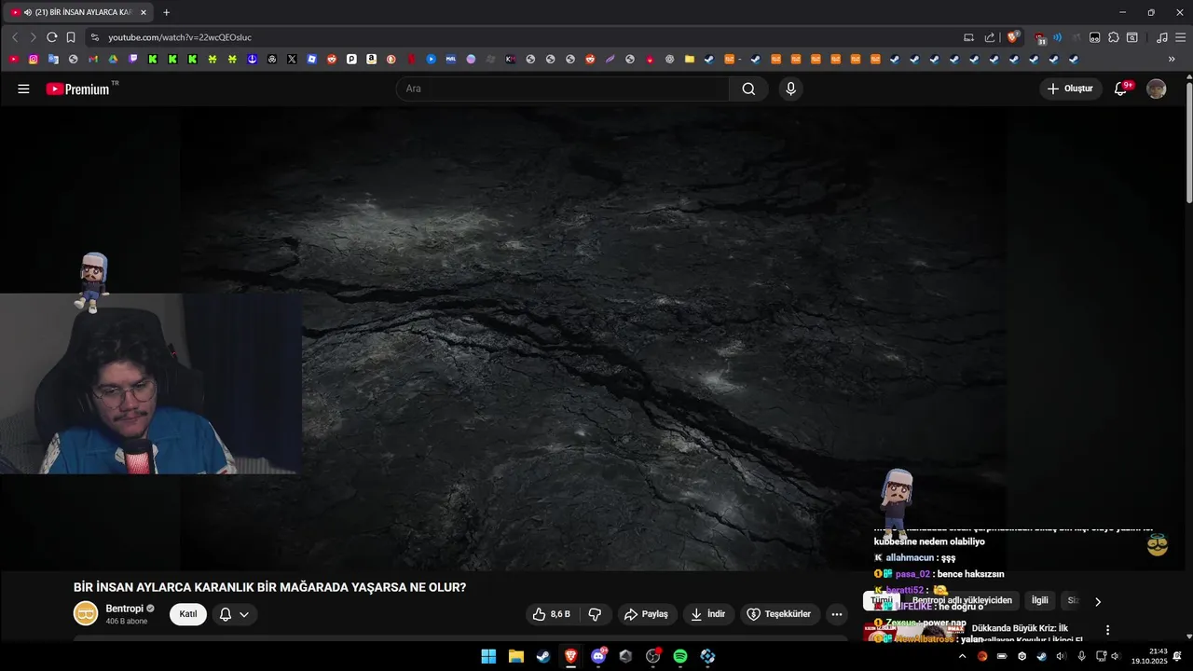
Task: Open the Brave playlist music note icon
Action: pyautogui.click(x=1161, y=37)
